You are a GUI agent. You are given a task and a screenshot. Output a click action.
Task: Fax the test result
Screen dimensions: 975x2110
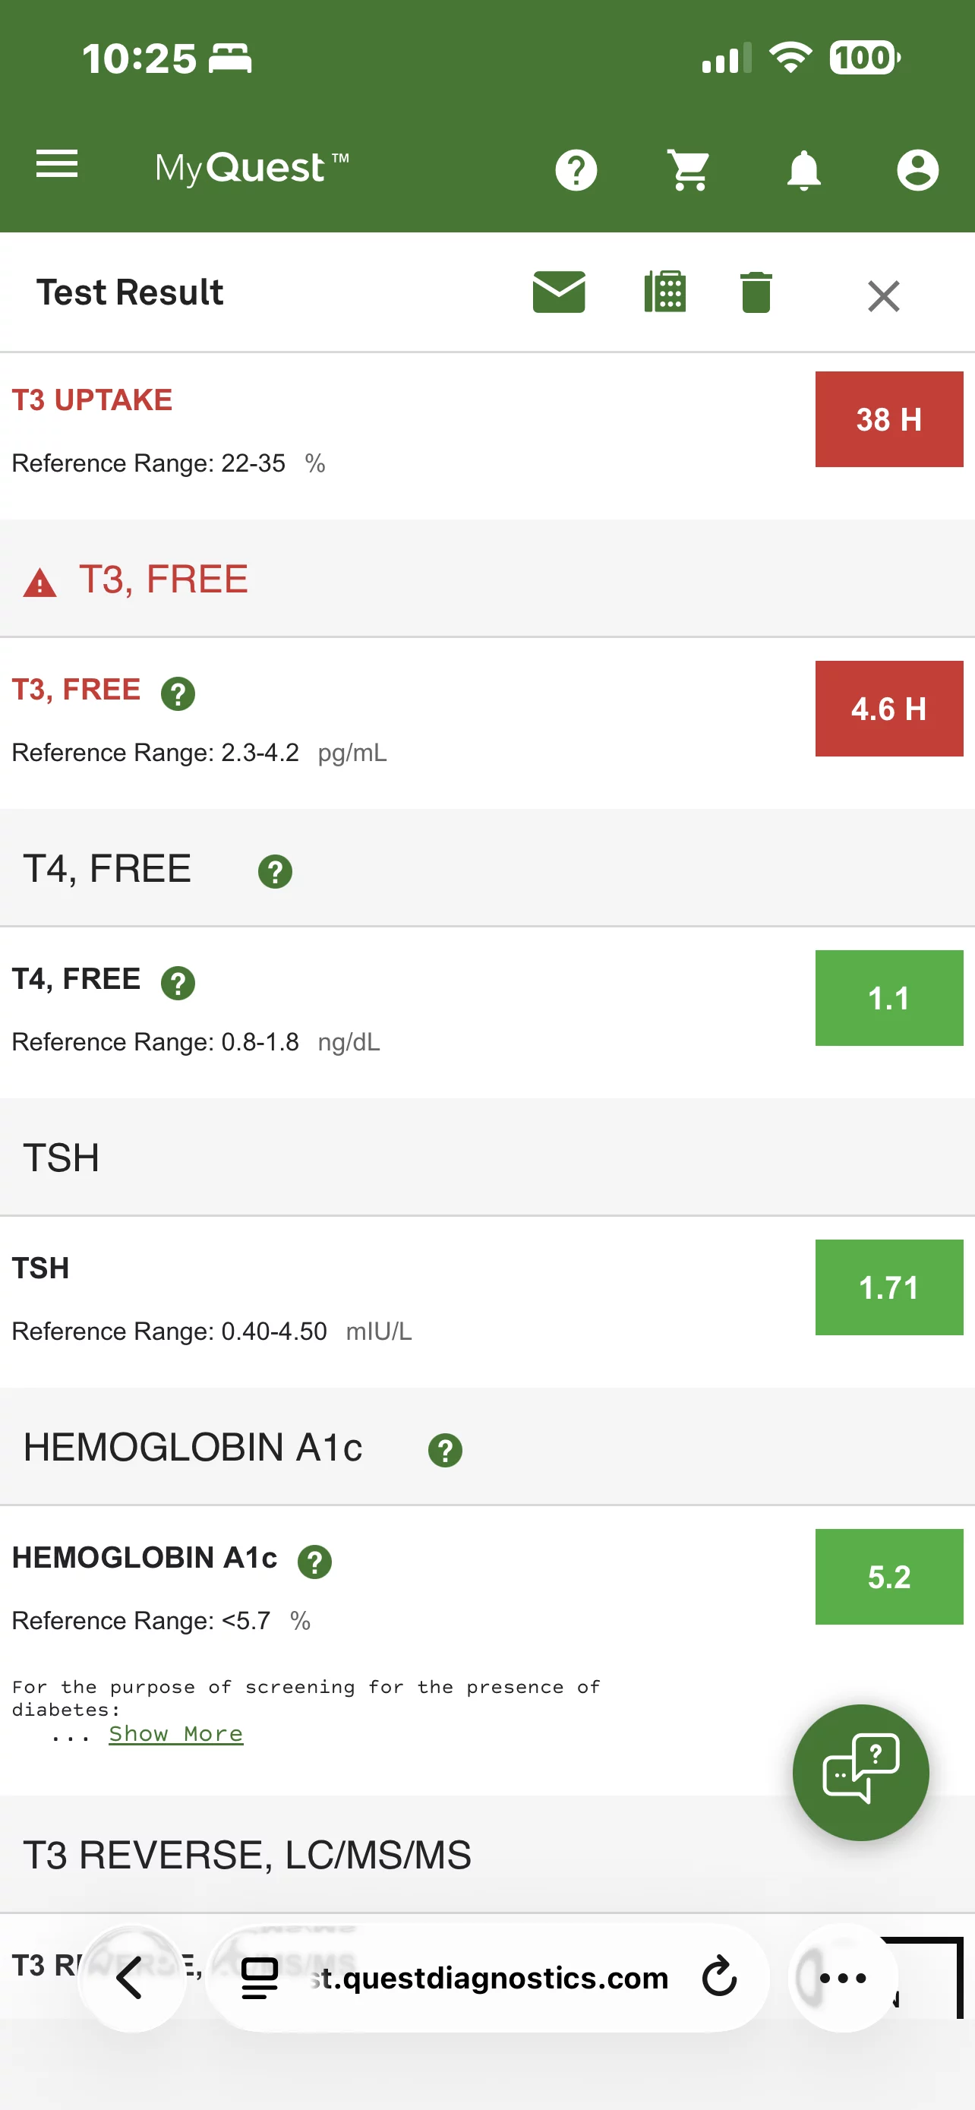point(664,292)
